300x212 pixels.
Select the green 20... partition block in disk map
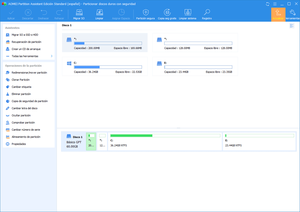(91, 142)
